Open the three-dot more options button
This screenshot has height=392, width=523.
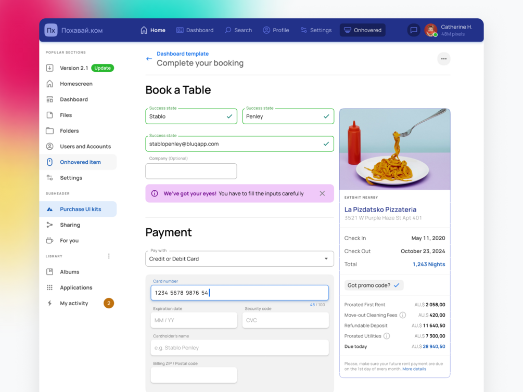point(443,59)
